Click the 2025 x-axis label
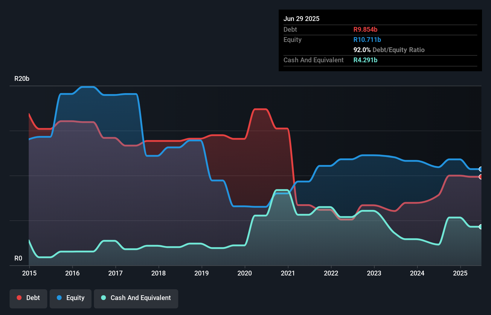This screenshot has width=491, height=315. point(460,273)
